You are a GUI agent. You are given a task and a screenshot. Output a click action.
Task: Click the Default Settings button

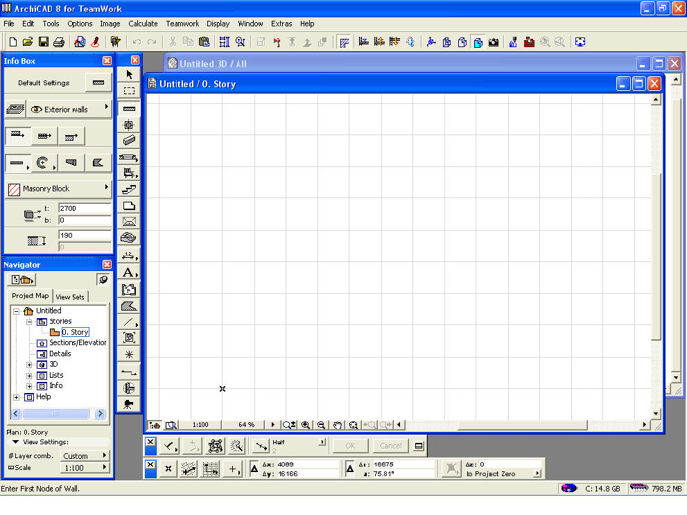point(44,83)
